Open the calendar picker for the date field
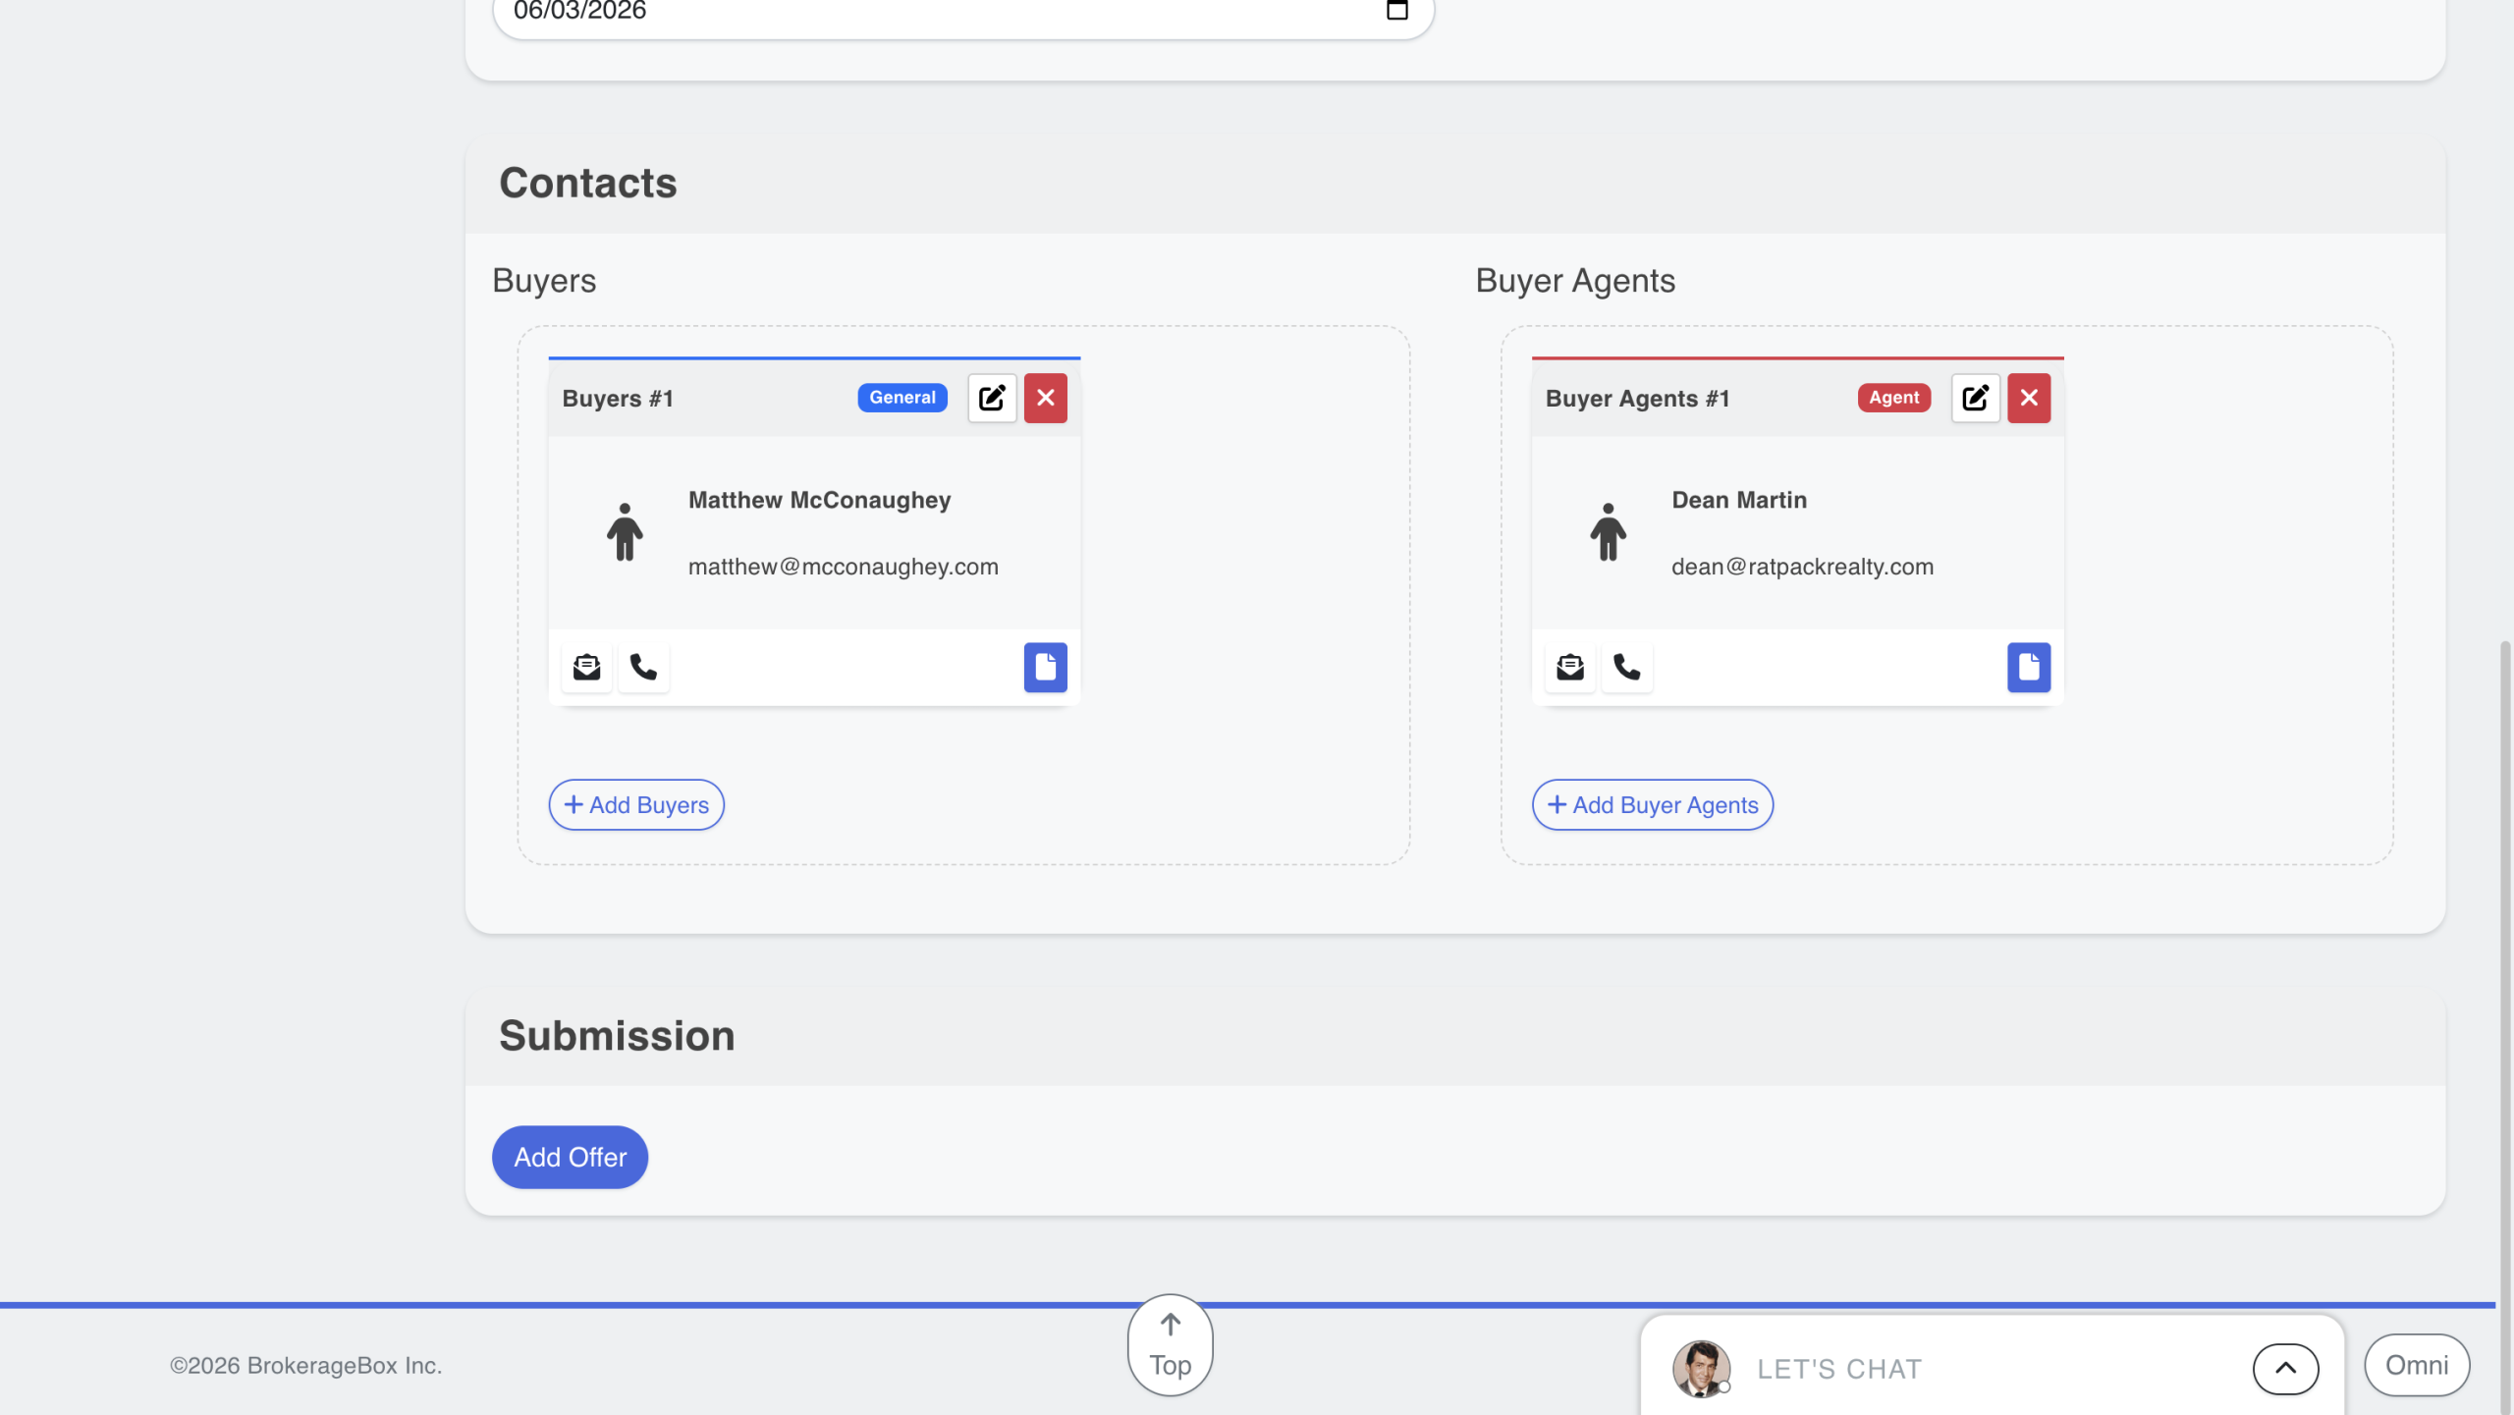 pyautogui.click(x=1397, y=11)
